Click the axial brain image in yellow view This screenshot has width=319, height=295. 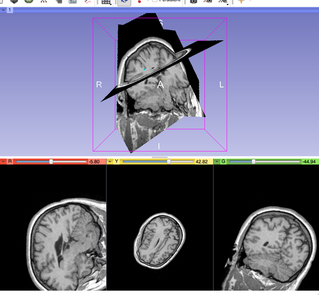pos(160,239)
